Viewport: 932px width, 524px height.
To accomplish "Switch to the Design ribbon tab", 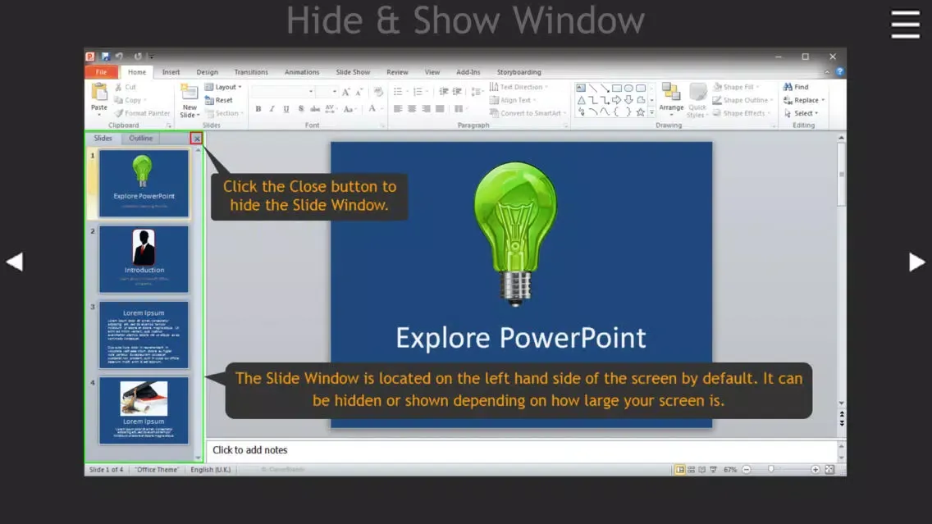I will (208, 72).
